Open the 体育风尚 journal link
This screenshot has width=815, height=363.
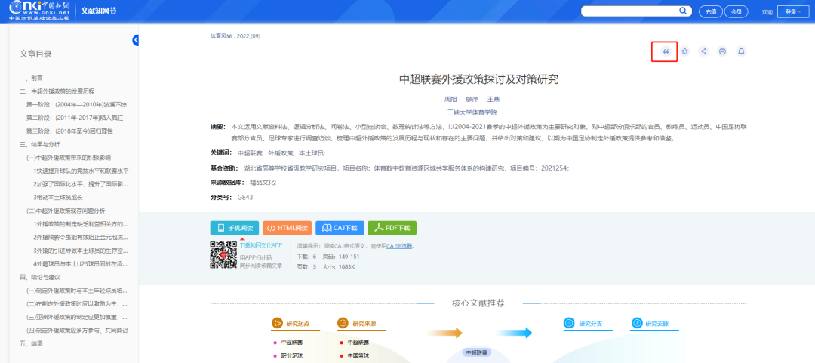coord(222,36)
